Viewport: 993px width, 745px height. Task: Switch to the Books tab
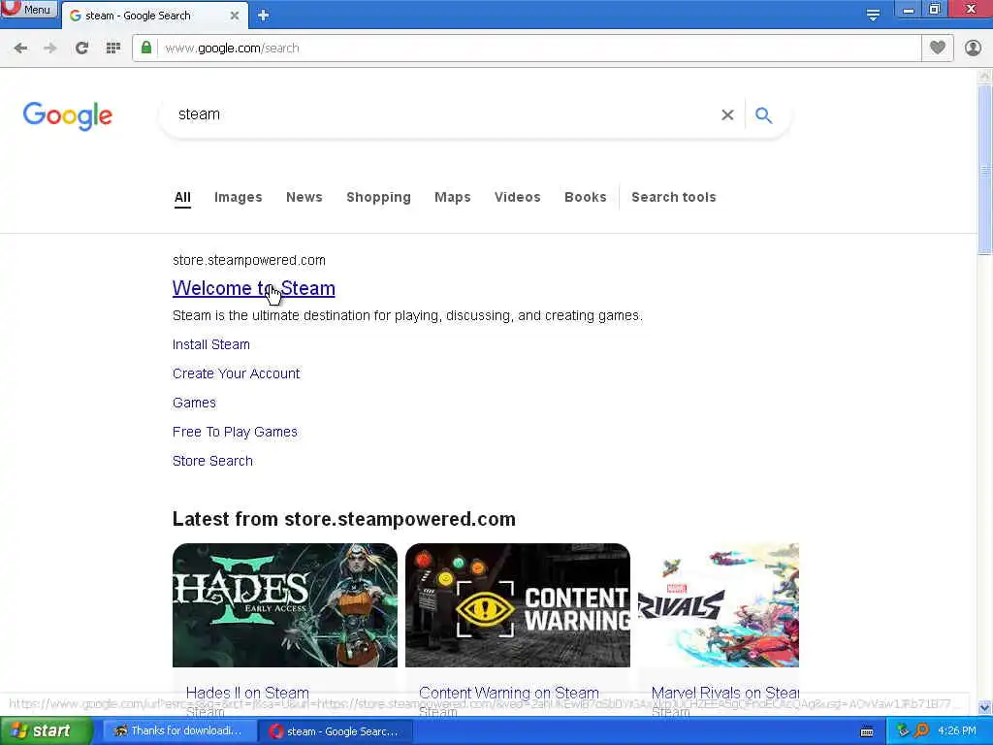click(x=585, y=197)
